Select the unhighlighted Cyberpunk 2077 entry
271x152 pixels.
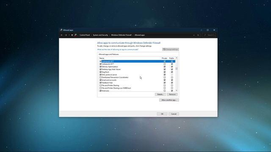[x=137, y=64]
